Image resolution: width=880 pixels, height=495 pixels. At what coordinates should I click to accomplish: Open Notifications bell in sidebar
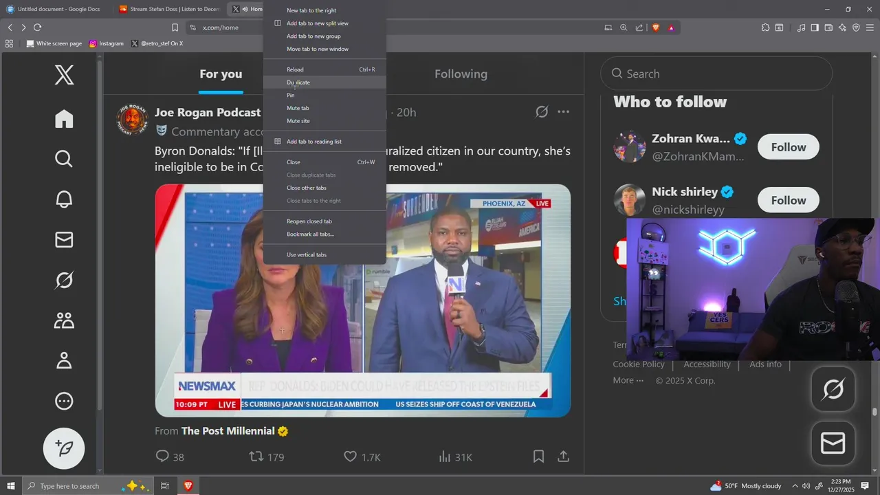click(x=64, y=199)
